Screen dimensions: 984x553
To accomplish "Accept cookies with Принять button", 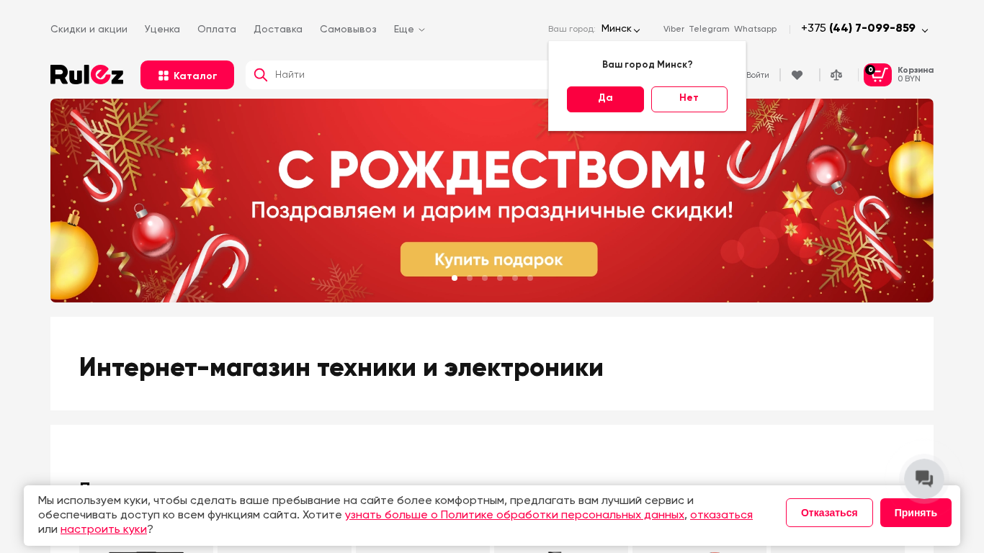I will tap(916, 513).
